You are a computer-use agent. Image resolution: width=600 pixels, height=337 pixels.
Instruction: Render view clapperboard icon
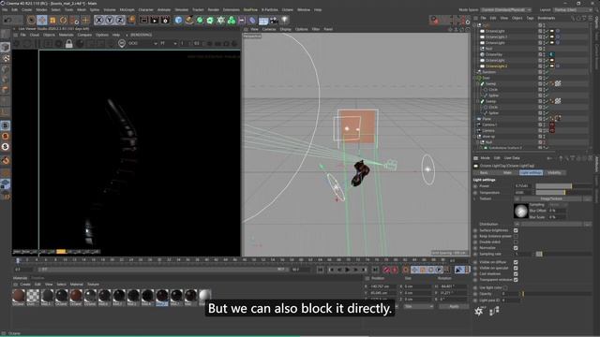point(143,20)
